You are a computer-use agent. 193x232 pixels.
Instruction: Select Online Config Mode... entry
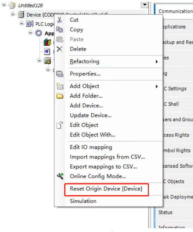pyautogui.click(x=109, y=176)
